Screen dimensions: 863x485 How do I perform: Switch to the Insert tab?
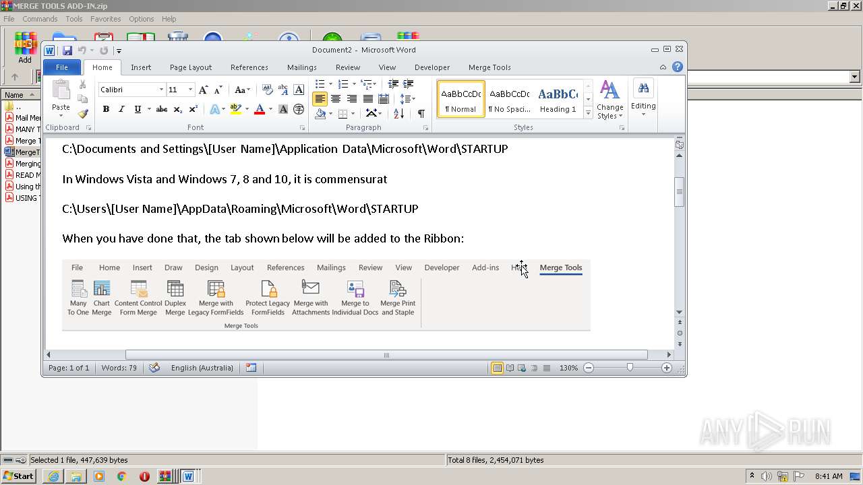(x=141, y=67)
